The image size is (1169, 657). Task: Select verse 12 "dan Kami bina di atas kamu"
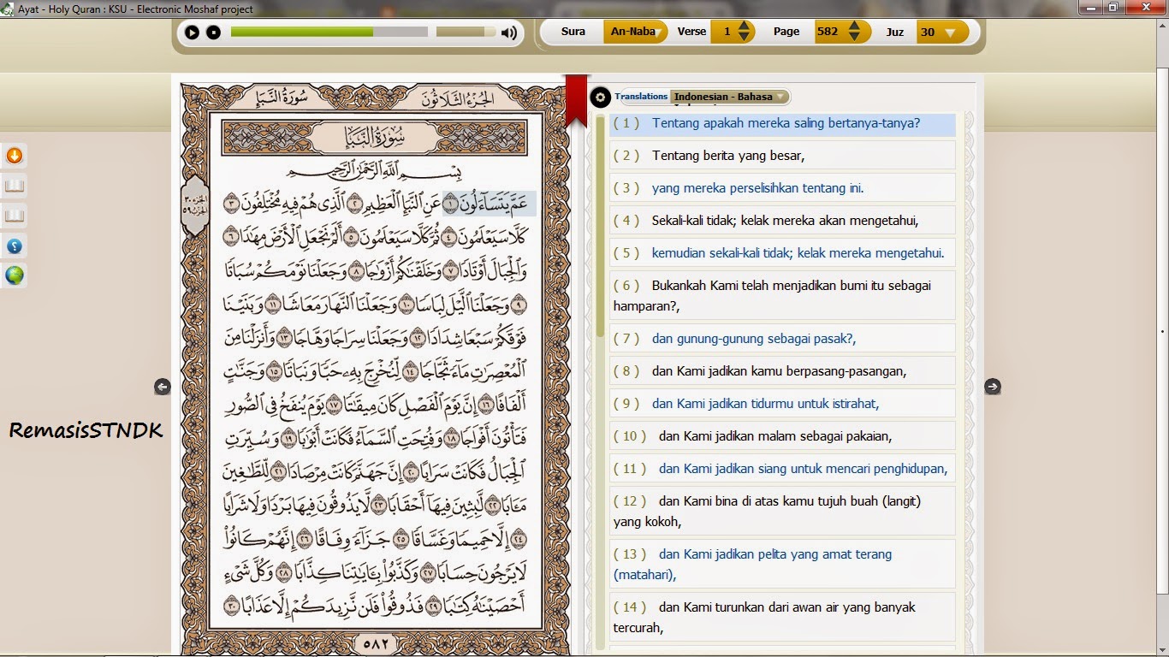click(782, 511)
